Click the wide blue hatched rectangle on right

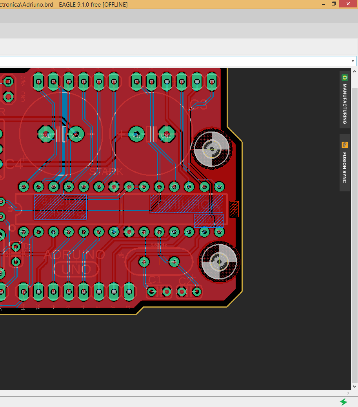coord(187,204)
